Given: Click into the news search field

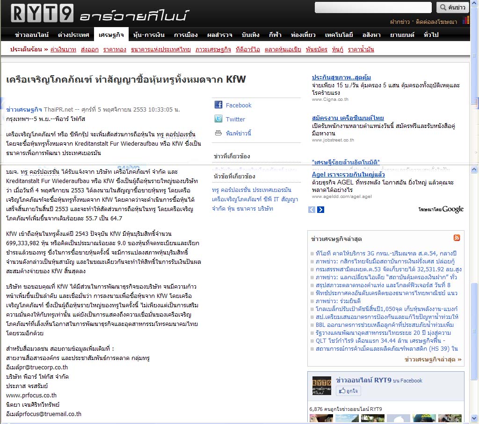Looking at the screenshot, I should coord(373,7).
